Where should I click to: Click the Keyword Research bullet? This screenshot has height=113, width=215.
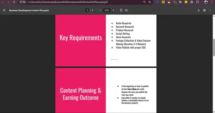125,27
